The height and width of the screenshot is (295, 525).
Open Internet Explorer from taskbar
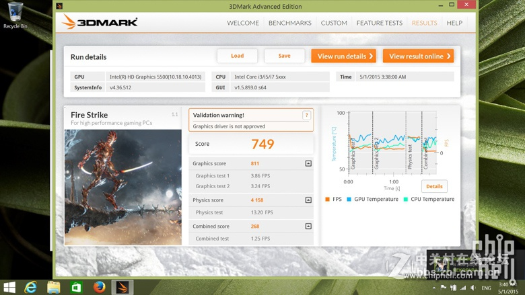31,288
